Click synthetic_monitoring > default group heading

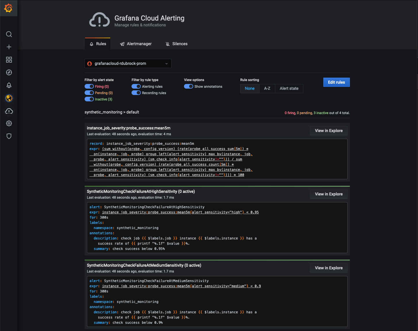point(112,112)
